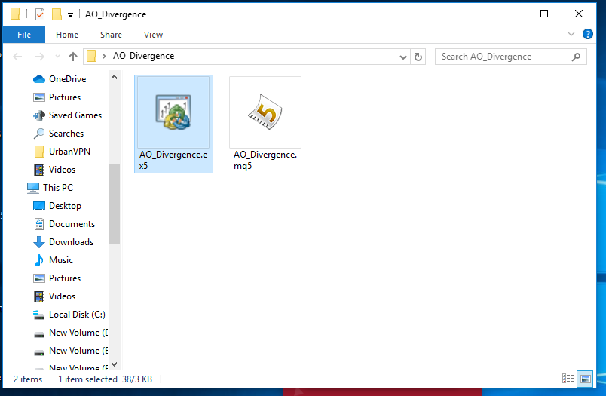Select the AO_Divergence.ex5 file icon
Screen dimensions: 606x396
click(x=173, y=112)
